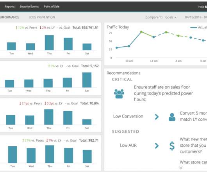Click the green arrow beside 27% vs. Peers
Screen dimensions: 207x172
[x=23, y=140]
